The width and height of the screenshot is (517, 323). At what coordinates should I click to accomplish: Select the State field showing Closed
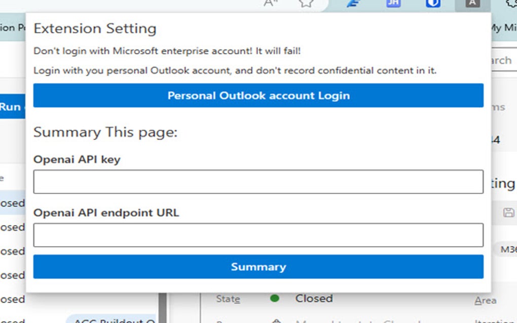(x=314, y=299)
